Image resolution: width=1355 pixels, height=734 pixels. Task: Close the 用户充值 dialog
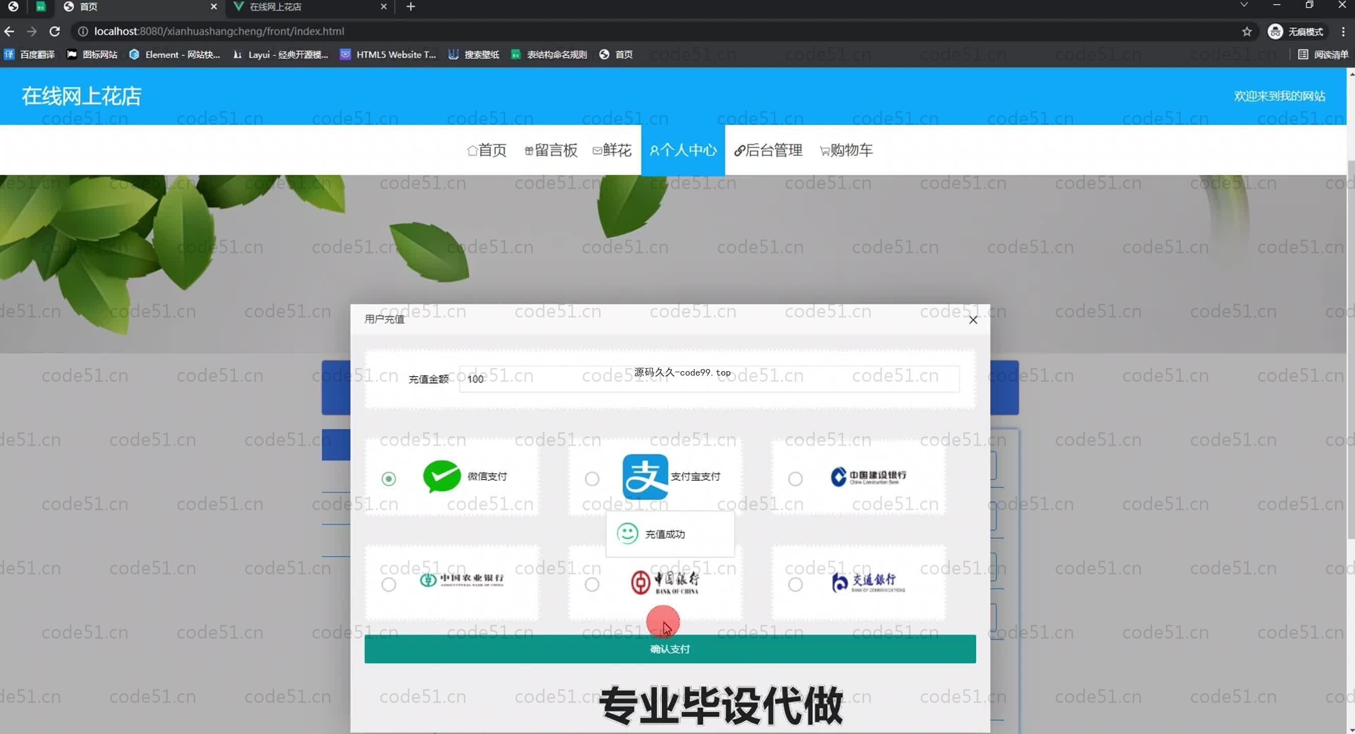point(973,320)
